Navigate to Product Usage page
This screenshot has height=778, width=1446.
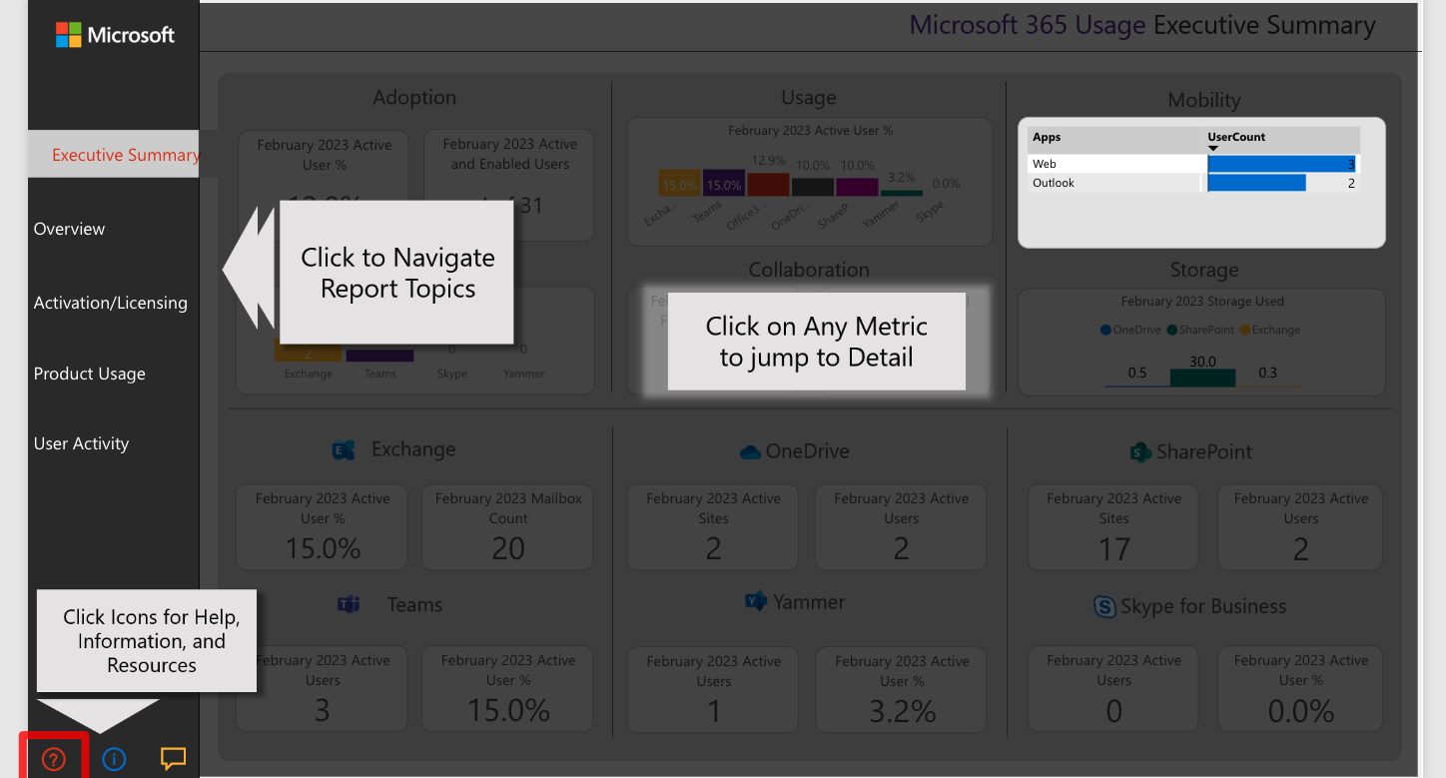[x=89, y=374]
